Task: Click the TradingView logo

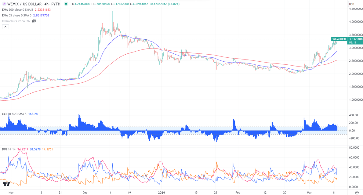Action: (6, 184)
